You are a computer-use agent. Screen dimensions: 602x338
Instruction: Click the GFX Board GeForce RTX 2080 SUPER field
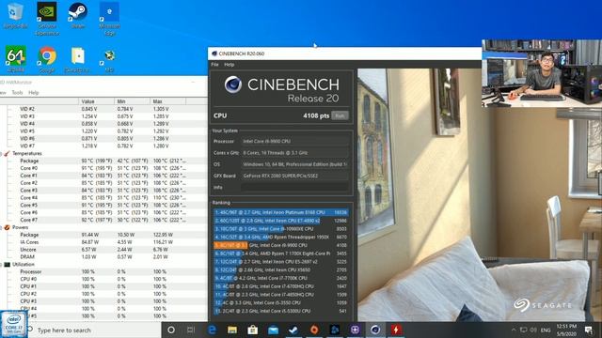coord(294,176)
